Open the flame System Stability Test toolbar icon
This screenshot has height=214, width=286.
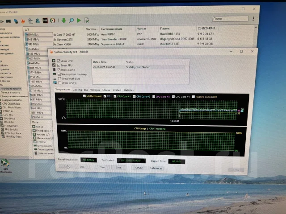(x=23, y=21)
